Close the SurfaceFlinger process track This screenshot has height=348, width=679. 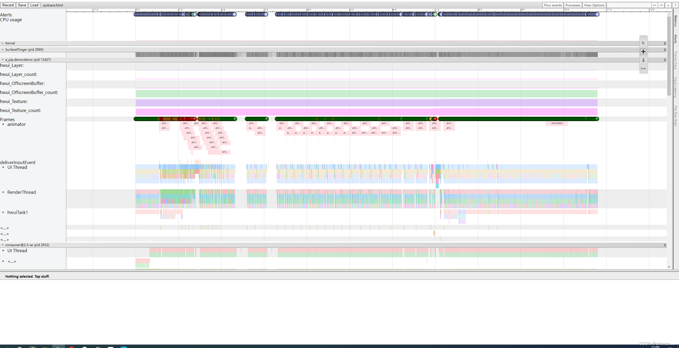click(x=665, y=50)
